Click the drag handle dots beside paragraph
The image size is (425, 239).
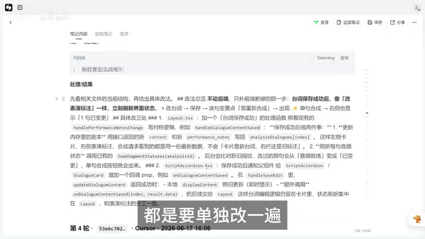coord(63,99)
